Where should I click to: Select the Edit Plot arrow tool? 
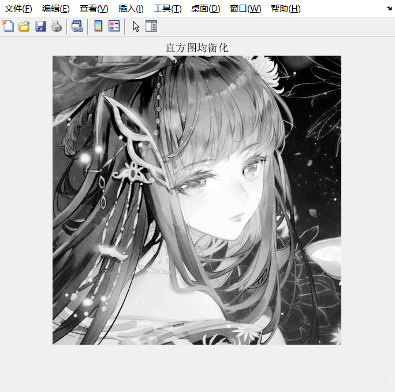136,26
